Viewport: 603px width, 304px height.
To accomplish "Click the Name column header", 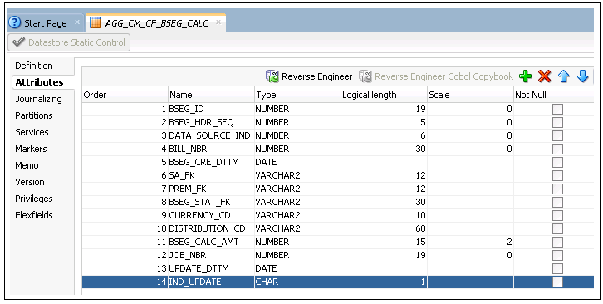I will click(x=211, y=95).
